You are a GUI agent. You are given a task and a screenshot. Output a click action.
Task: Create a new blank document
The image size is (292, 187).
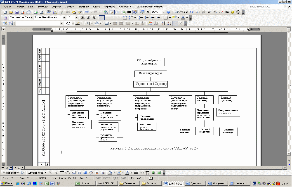pyautogui.click(x=5, y=12)
